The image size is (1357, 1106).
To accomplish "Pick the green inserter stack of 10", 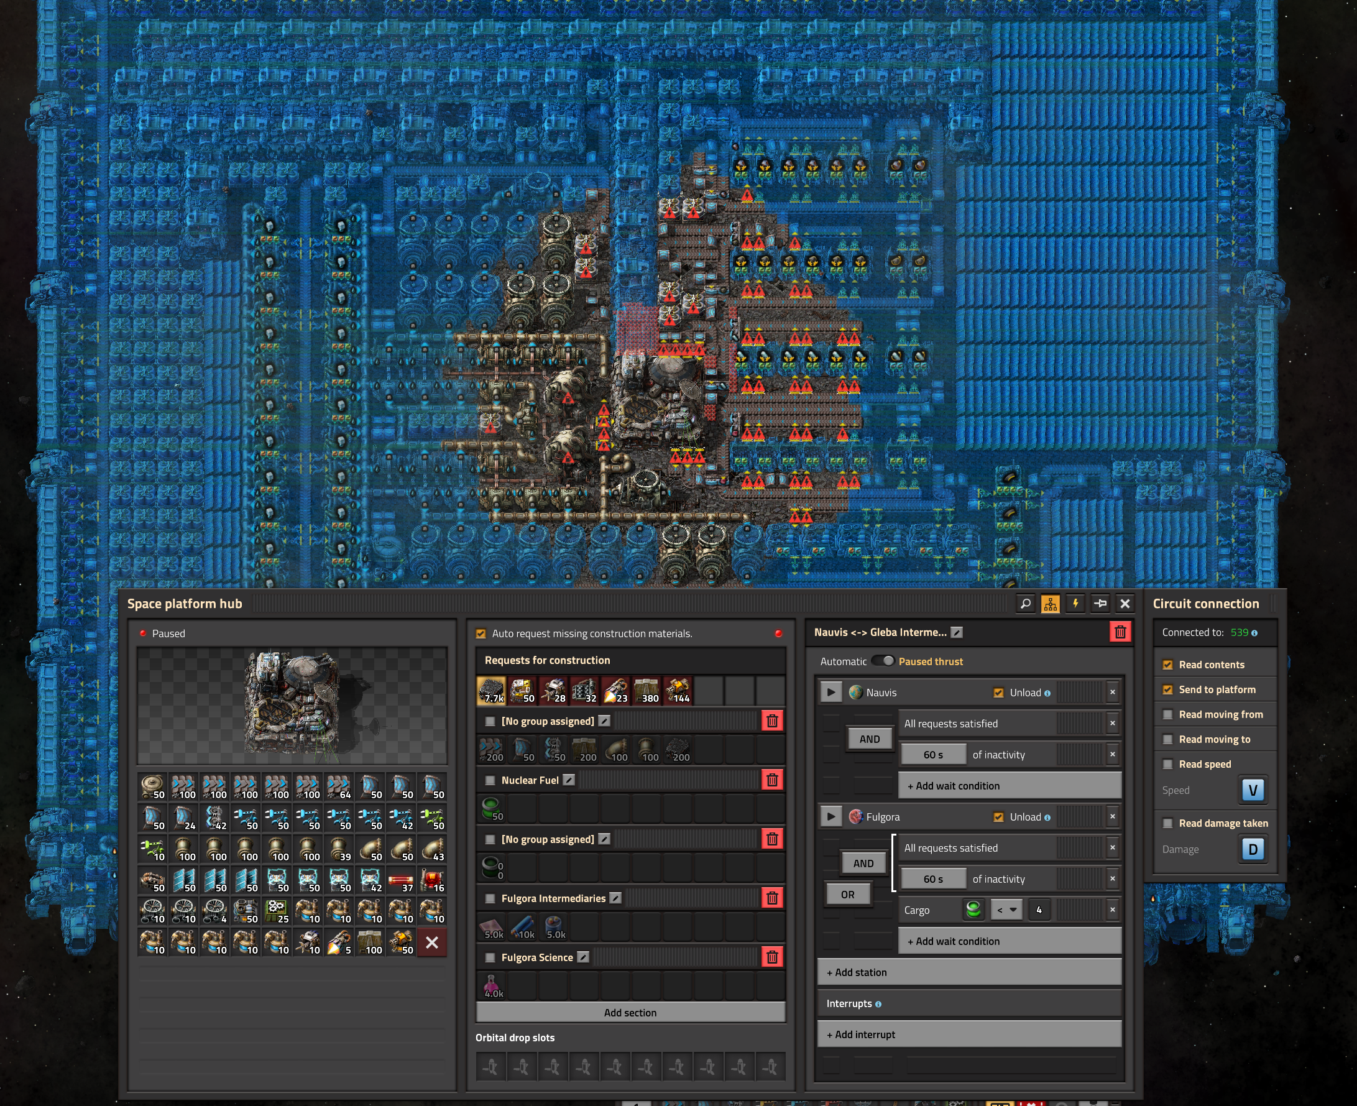I will tap(152, 849).
